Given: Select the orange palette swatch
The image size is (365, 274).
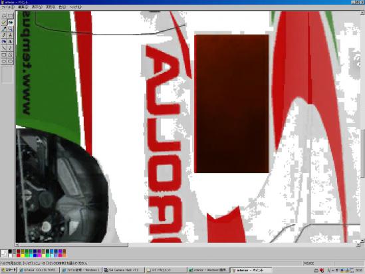Looking at the screenshot, I should pos(64,255).
